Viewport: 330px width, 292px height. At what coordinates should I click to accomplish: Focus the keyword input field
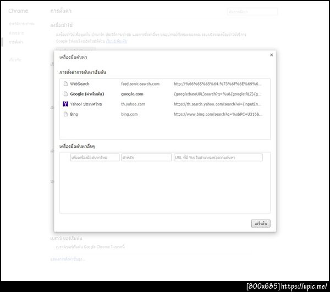[x=146, y=158]
